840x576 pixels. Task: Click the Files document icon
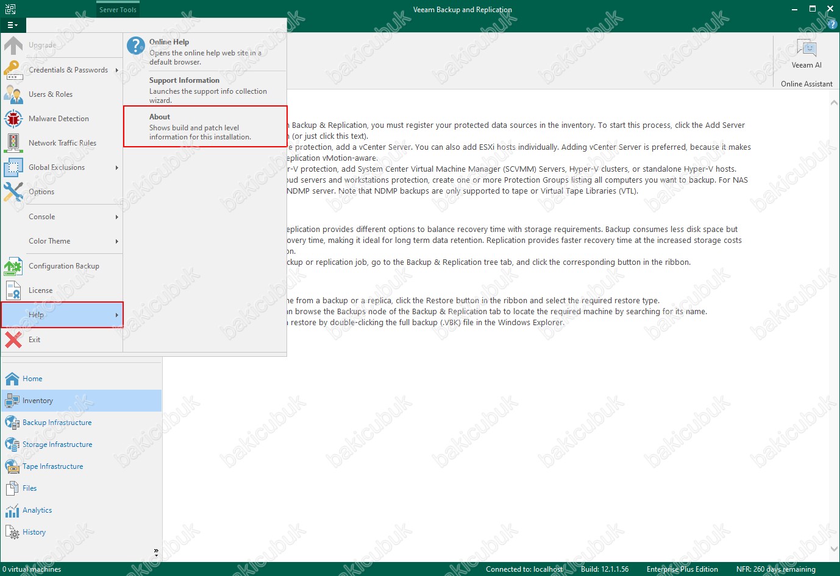[x=12, y=488]
